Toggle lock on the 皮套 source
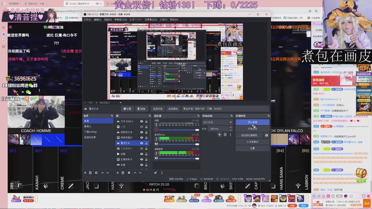 (x=146, y=165)
